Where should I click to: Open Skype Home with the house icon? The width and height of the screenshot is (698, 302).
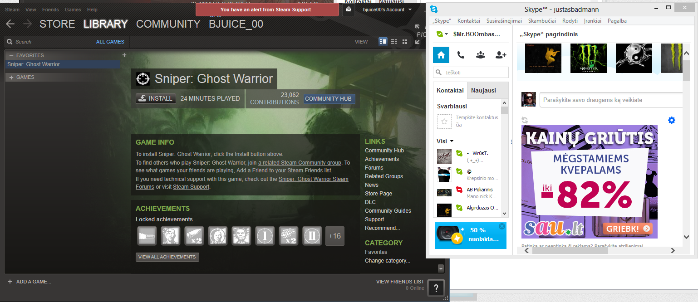tap(441, 55)
